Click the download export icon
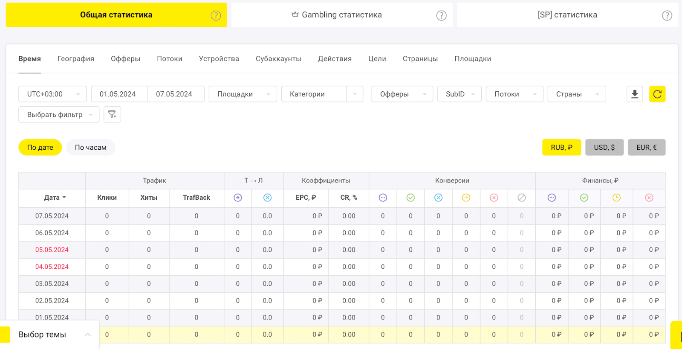This screenshot has height=349, width=682. [x=635, y=94]
